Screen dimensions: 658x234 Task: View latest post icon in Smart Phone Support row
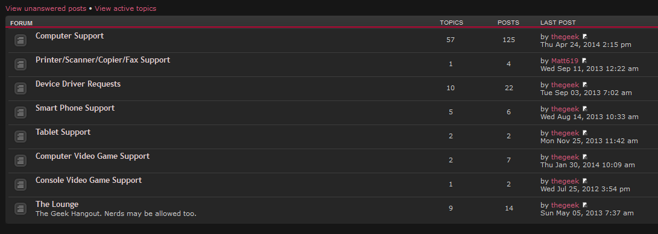pos(585,109)
